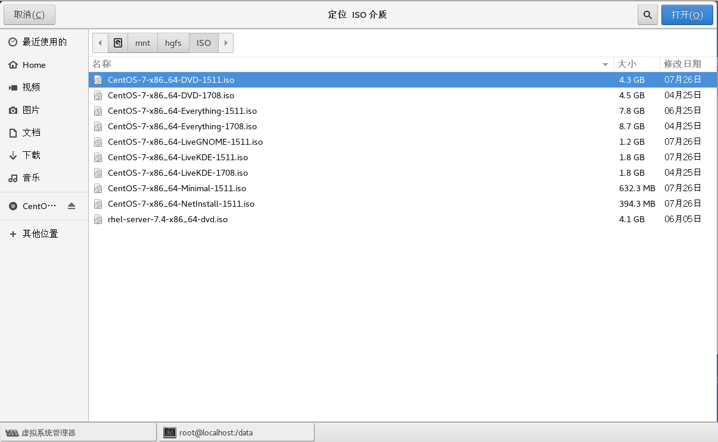The width and height of the screenshot is (718, 442).
Task: Click ISO file icon of NetInstall-1511.iso
Action: tap(98, 204)
